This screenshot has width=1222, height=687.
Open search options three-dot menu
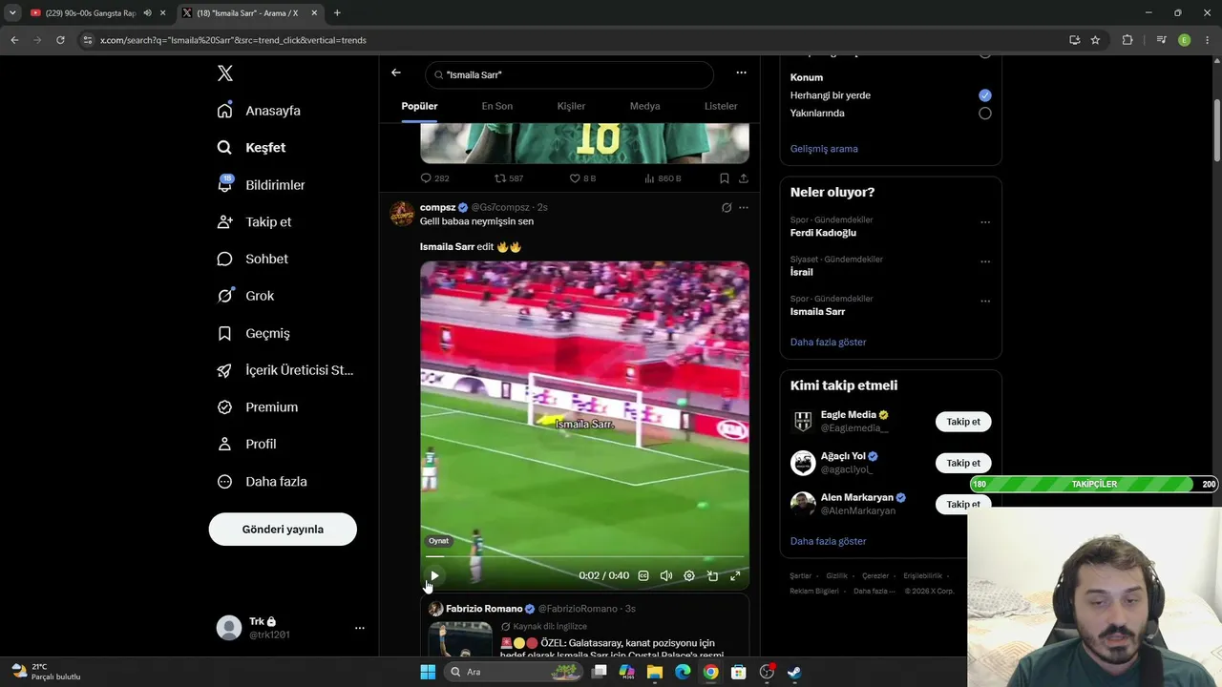[x=741, y=73]
